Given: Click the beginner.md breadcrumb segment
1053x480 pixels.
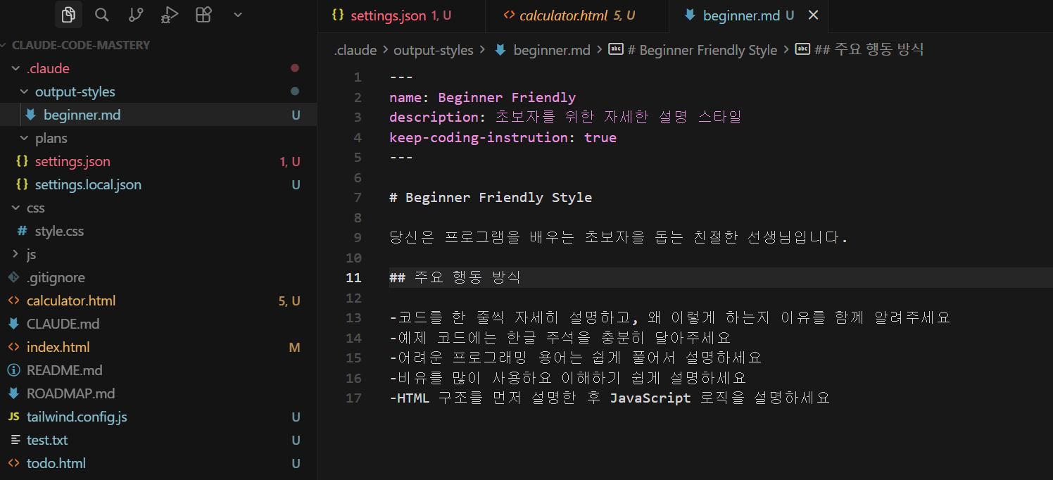Looking at the screenshot, I should (552, 50).
